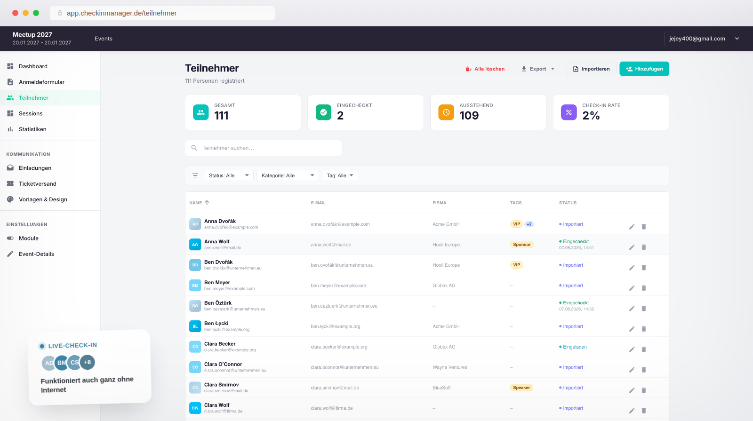Click the Event-Details pencil icon

point(10,254)
